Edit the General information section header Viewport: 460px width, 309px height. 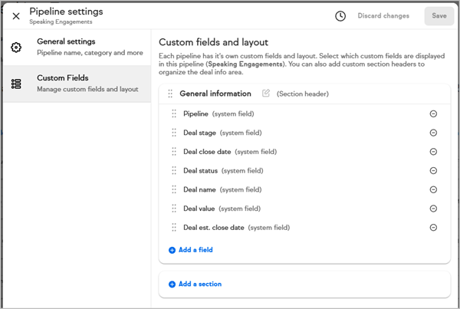pyautogui.click(x=266, y=94)
